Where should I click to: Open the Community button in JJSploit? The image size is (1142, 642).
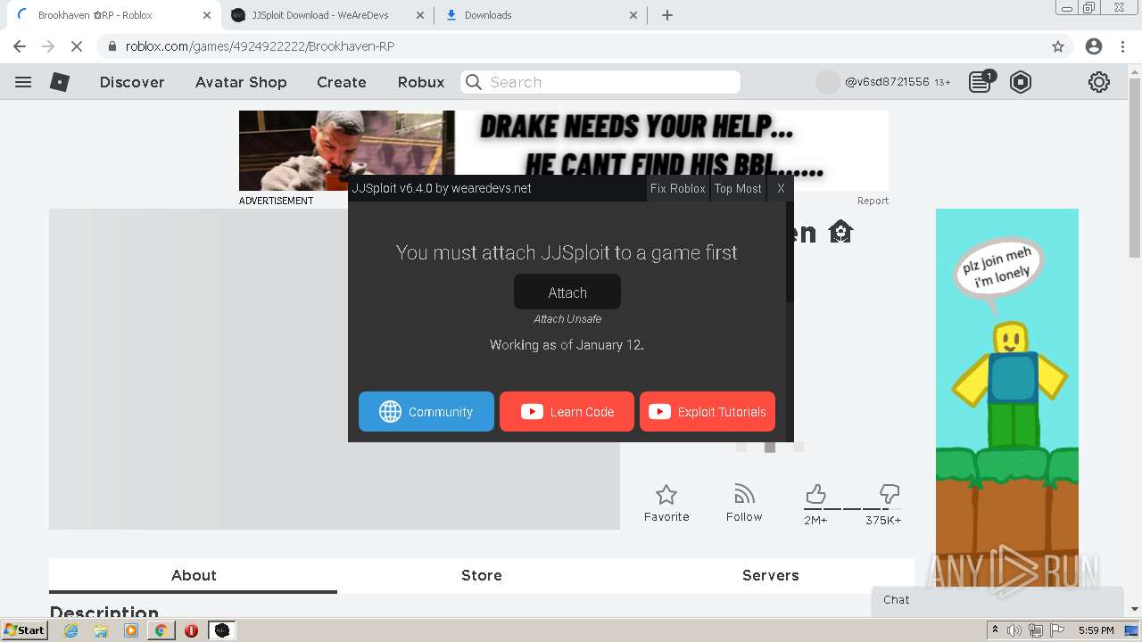pos(426,412)
